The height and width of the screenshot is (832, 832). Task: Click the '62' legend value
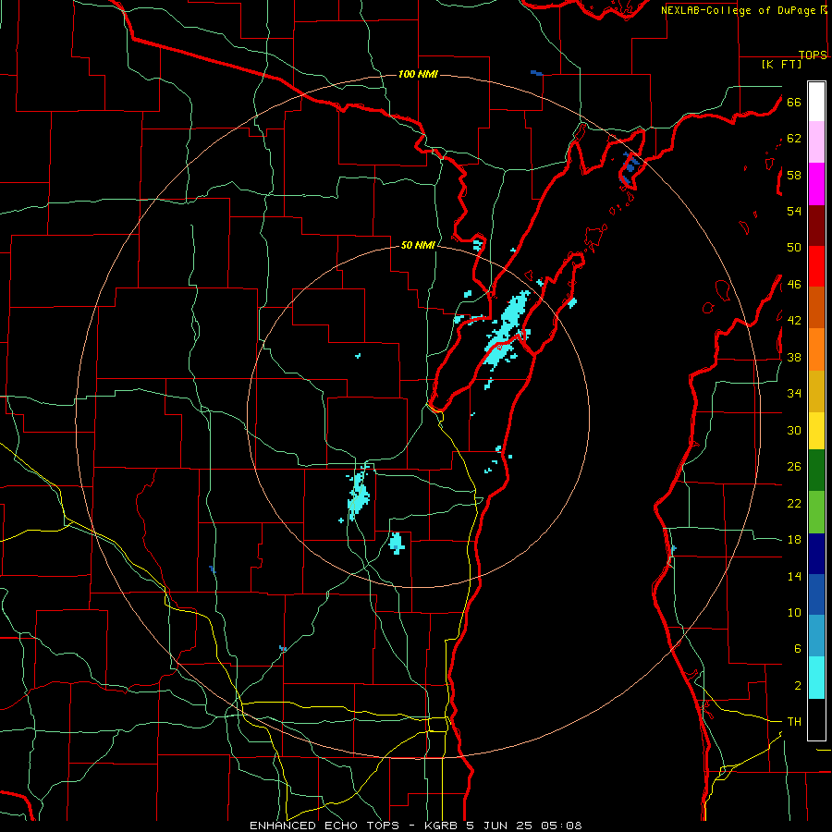[794, 139]
